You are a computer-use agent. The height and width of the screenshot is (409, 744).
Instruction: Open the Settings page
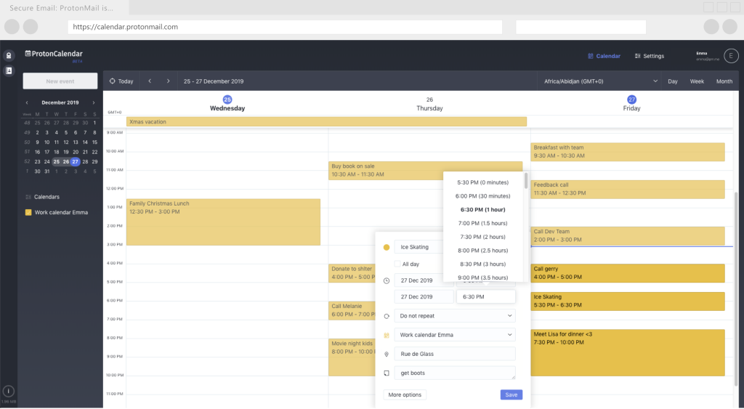point(649,56)
